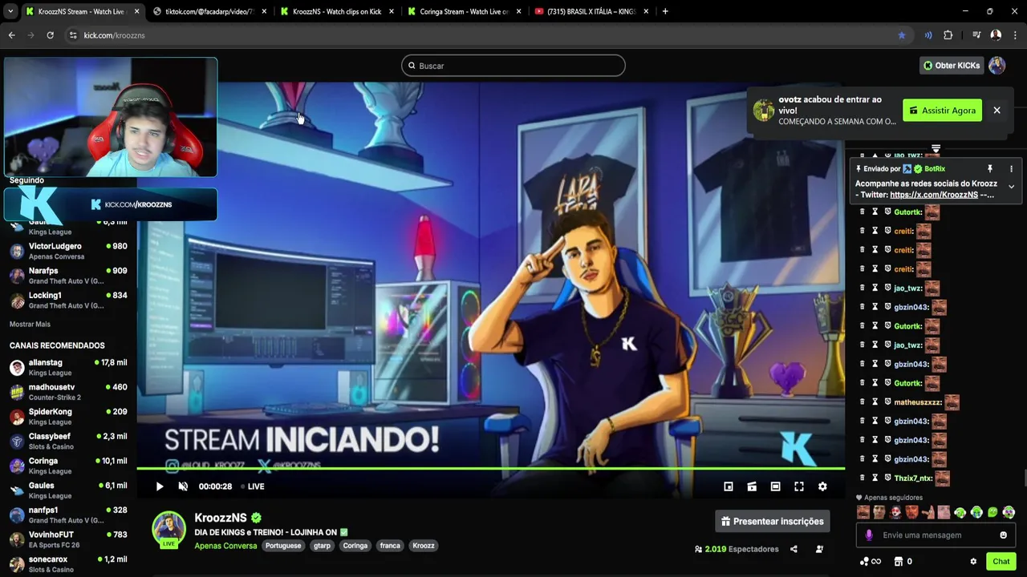Open video player settings gear
The height and width of the screenshot is (577, 1027).
click(822, 486)
